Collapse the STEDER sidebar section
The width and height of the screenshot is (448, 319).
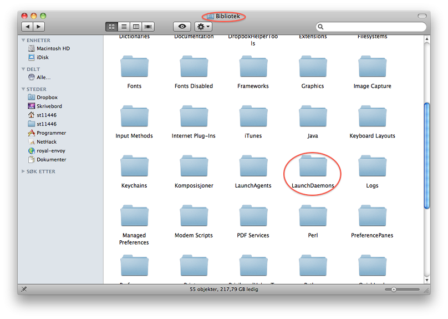pyautogui.click(x=23, y=89)
